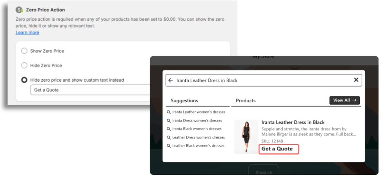The height and width of the screenshot is (176, 381).
Task: Click magnifier icon beside Iranta Black suggestion
Action: [x=169, y=129]
